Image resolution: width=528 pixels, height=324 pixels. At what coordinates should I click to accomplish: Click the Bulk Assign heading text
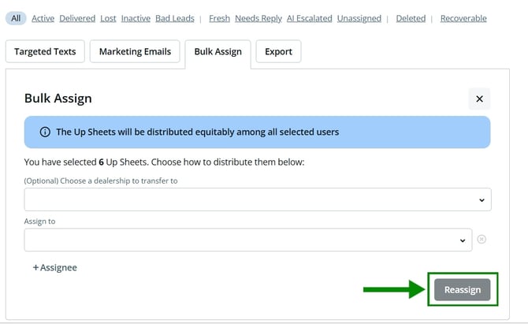tap(58, 99)
